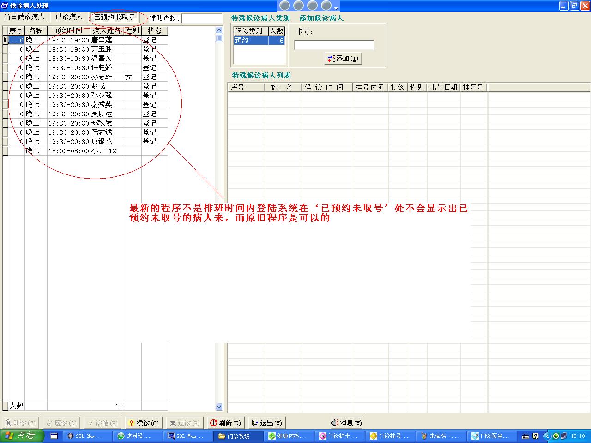
Task: Click the 挂号号 column header
Action: (473, 87)
